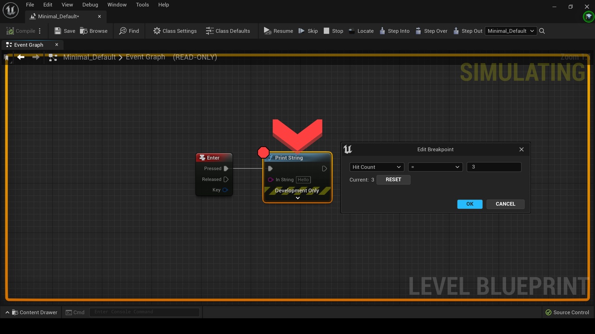Screen dimensions: 595x334
Task: Open Find in blueprint
Action: [129, 31]
